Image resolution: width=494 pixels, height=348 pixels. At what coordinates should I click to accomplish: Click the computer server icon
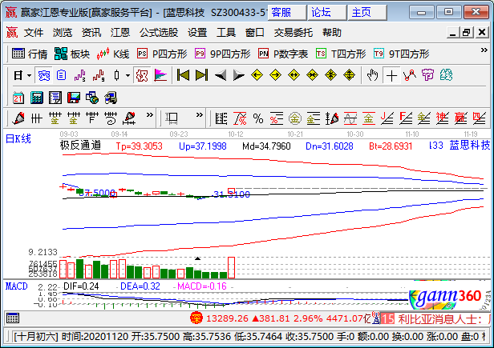[111, 98]
